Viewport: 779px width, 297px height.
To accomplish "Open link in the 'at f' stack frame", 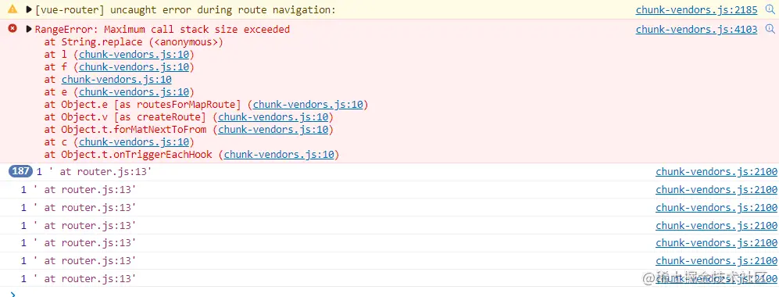I will (134, 67).
